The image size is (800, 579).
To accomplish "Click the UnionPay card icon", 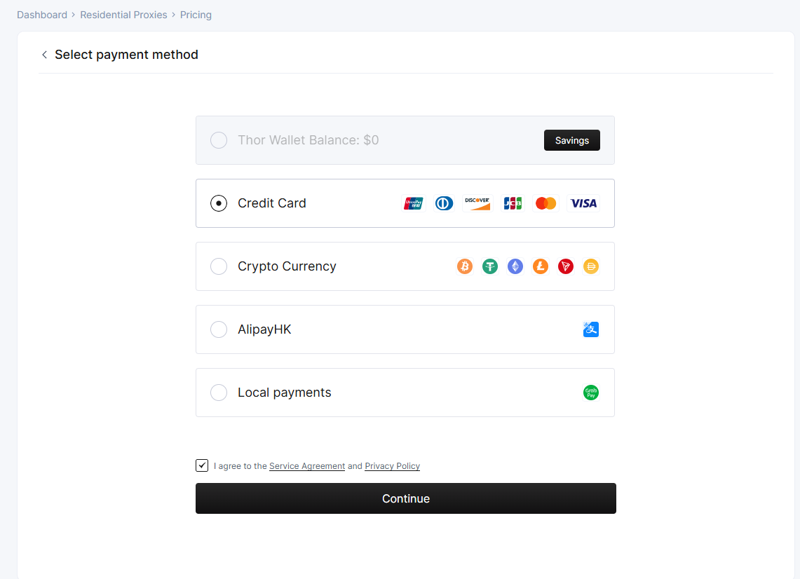I will click(x=413, y=203).
